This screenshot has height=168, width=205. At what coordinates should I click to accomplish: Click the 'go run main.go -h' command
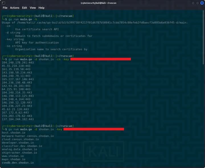click(23, 19)
